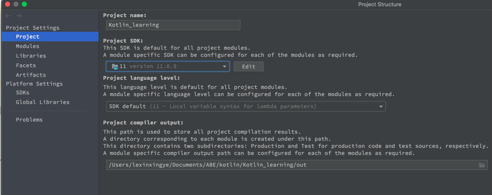The width and height of the screenshot is (492, 195).
Task: Click the forward navigation arrow
Action: pos(19,16)
